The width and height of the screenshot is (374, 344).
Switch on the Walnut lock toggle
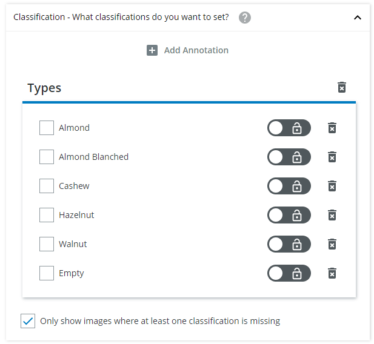point(289,244)
